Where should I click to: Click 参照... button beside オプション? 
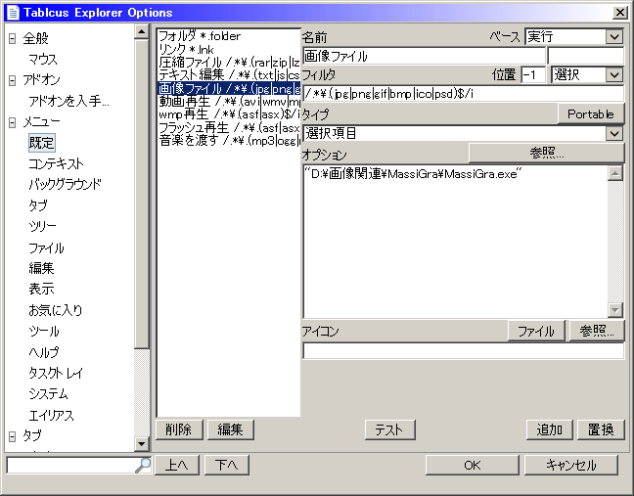coord(546,153)
